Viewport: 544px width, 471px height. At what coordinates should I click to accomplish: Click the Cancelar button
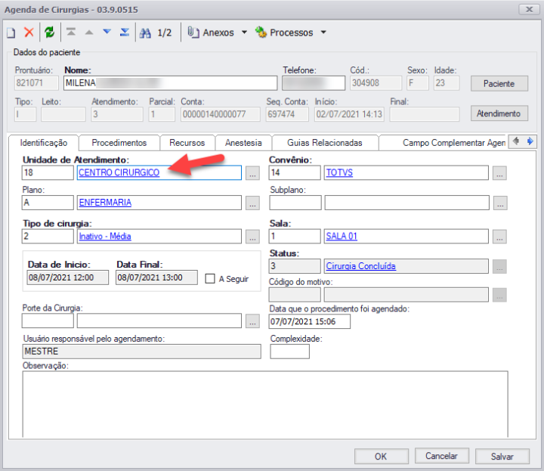click(x=442, y=456)
